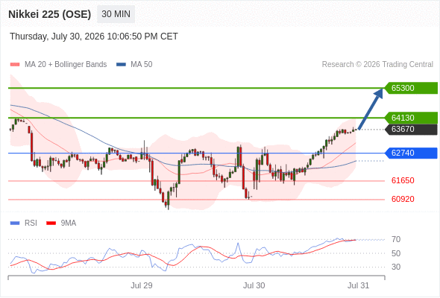Toggle the RSI legend label
Viewport: 440px width, 298px height.
(x=31, y=223)
